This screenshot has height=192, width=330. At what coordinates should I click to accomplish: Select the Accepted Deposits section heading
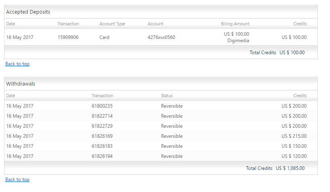[28, 12]
